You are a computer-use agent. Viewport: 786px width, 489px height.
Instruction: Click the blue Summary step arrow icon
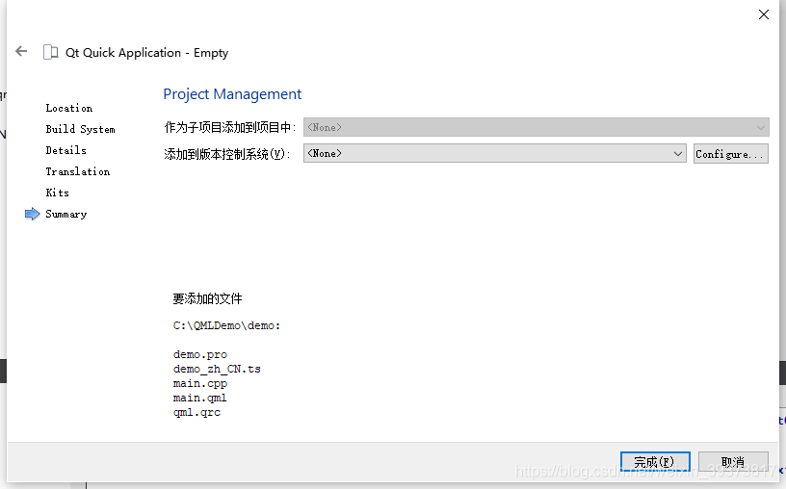click(x=32, y=214)
